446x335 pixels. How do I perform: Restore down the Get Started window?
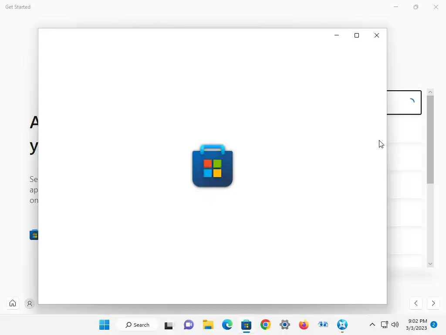tap(416, 7)
